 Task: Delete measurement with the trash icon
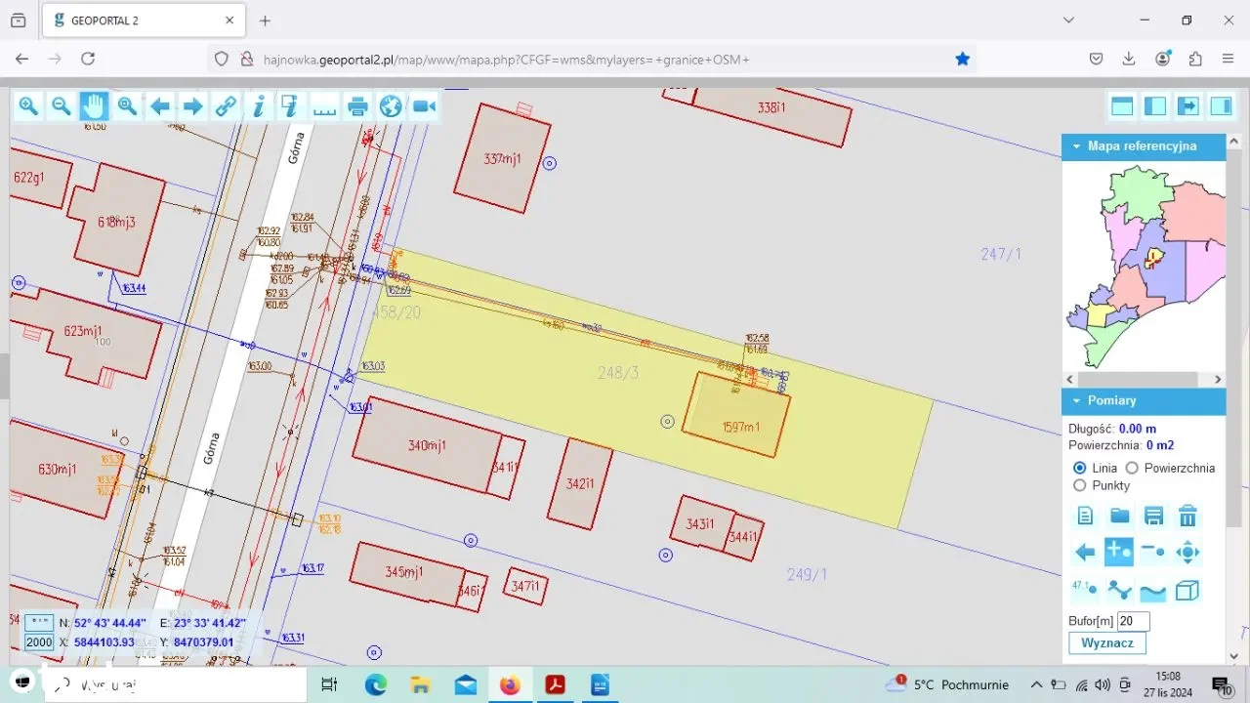click(1187, 516)
